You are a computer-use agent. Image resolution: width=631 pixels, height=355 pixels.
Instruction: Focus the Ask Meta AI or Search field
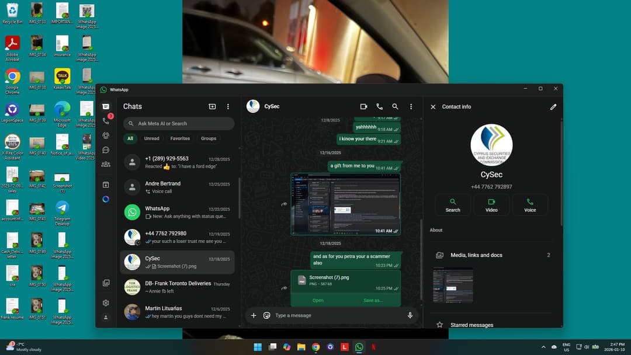(x=179, y=124)
